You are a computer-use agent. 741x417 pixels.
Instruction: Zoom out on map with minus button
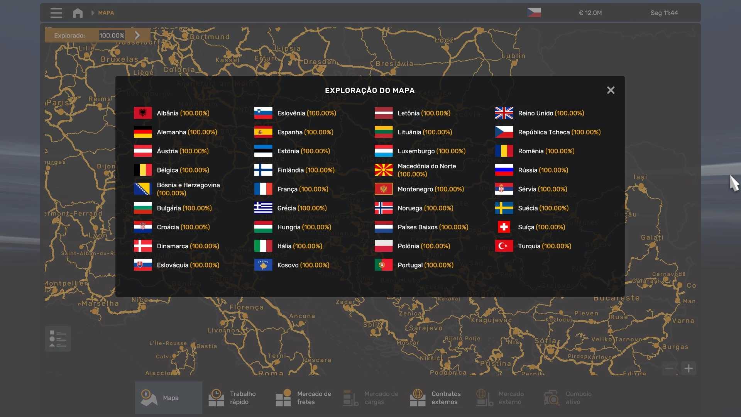669,368
